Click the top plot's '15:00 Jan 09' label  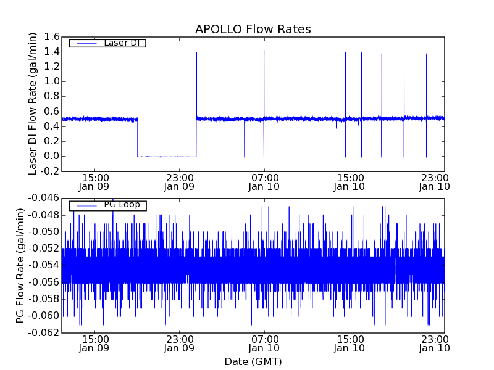pos(94,182)
